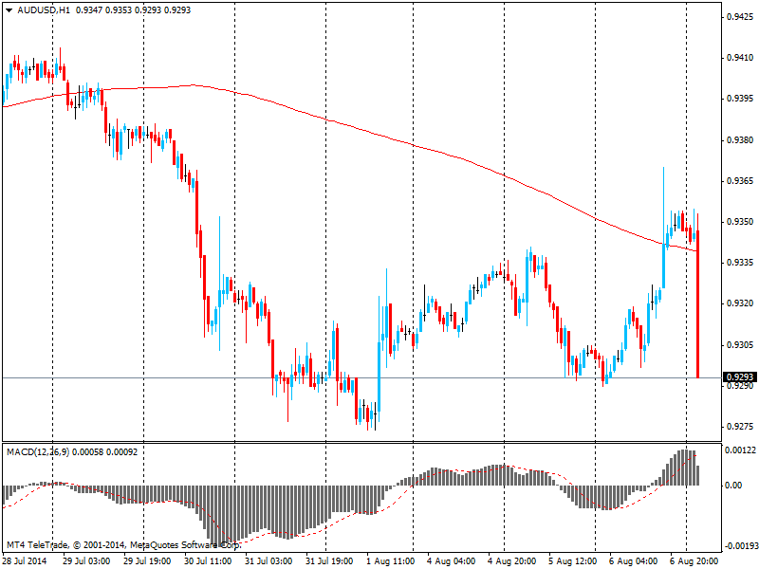Click the 31 Jul 03:00 time label
This screenshot has width=759, height=569.
click(268, 560)
